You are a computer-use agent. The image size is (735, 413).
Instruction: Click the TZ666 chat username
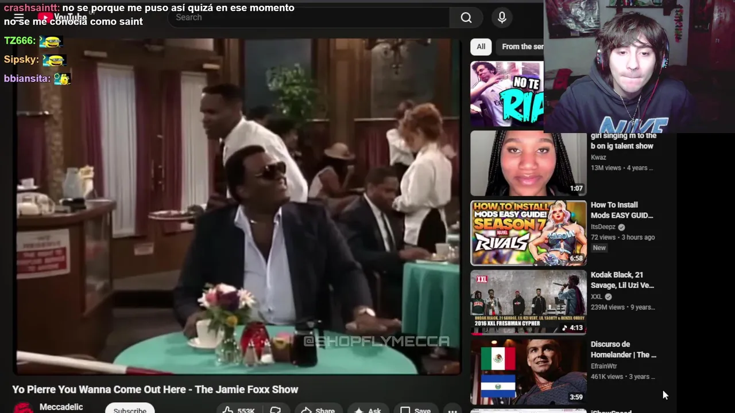(20, 41)
